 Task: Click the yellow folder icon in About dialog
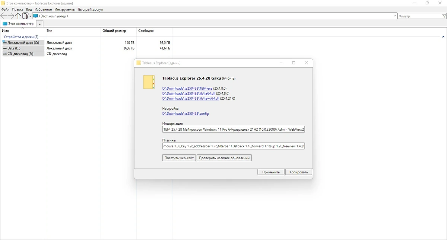pyautogui.click(x=149, y=82)
